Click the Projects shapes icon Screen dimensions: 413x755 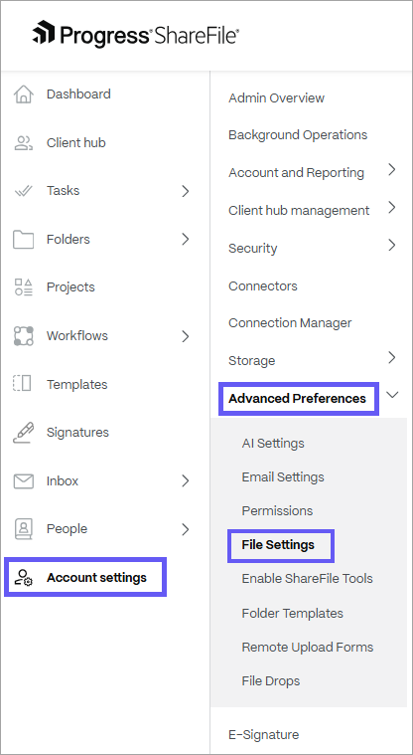coord(23,286)
